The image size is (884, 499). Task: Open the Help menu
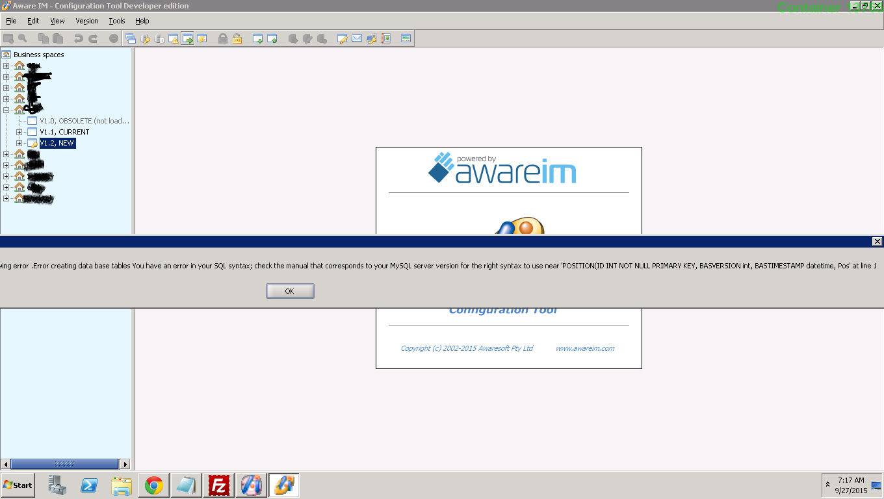tap(142, 21)
